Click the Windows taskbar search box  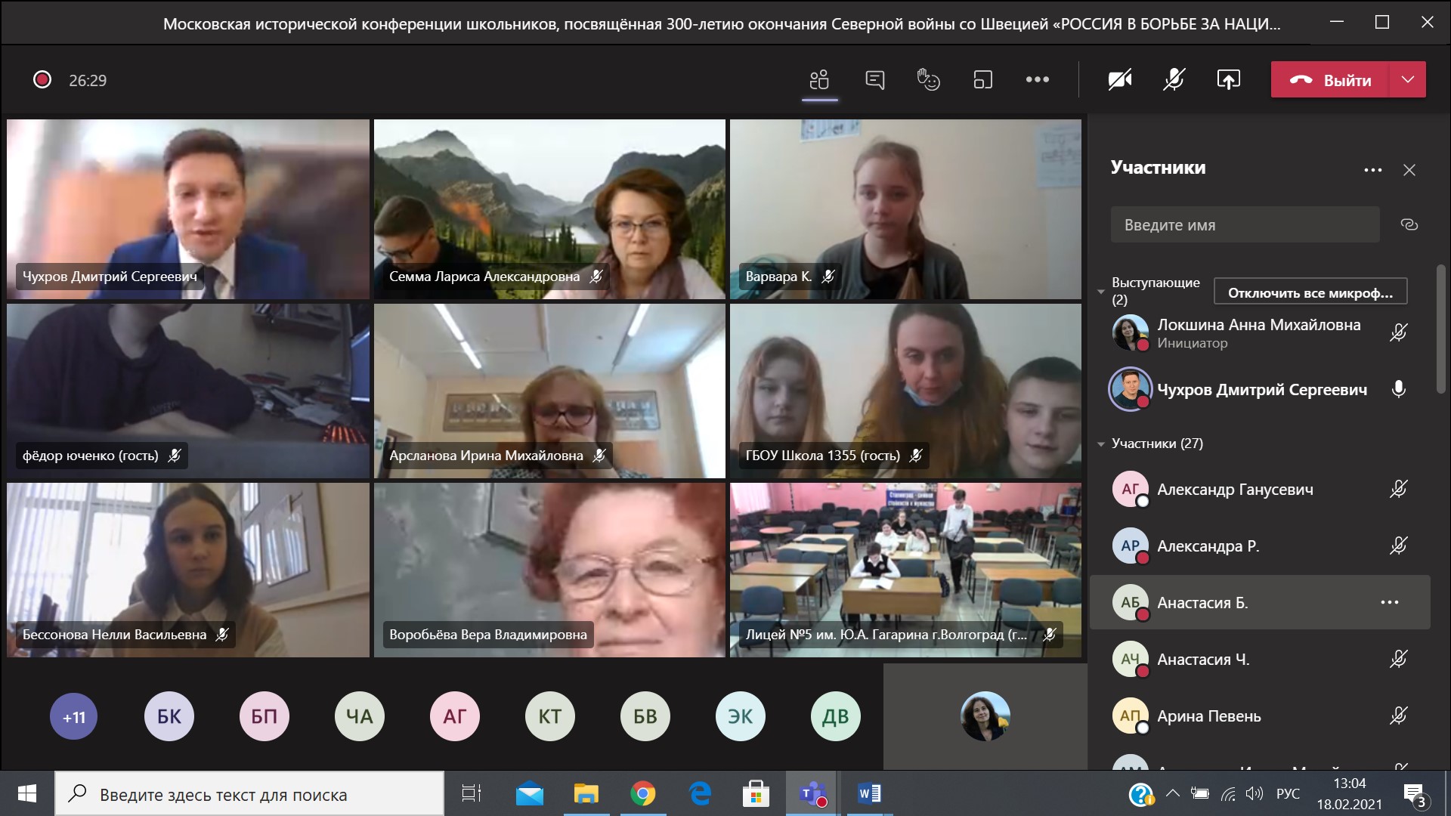pyautogui.click(x=249, y=794)
